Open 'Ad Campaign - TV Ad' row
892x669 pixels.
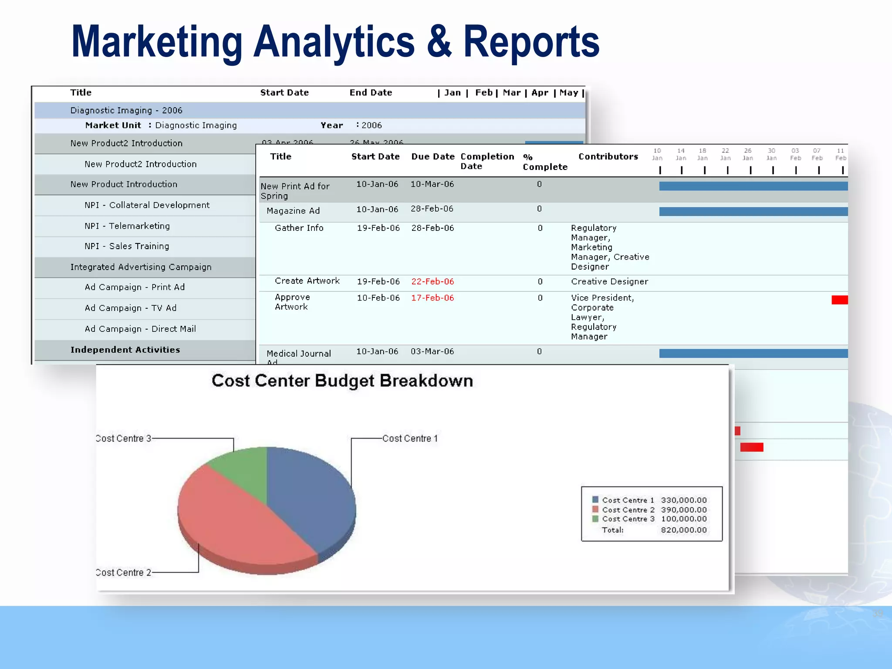click(145, 308)
